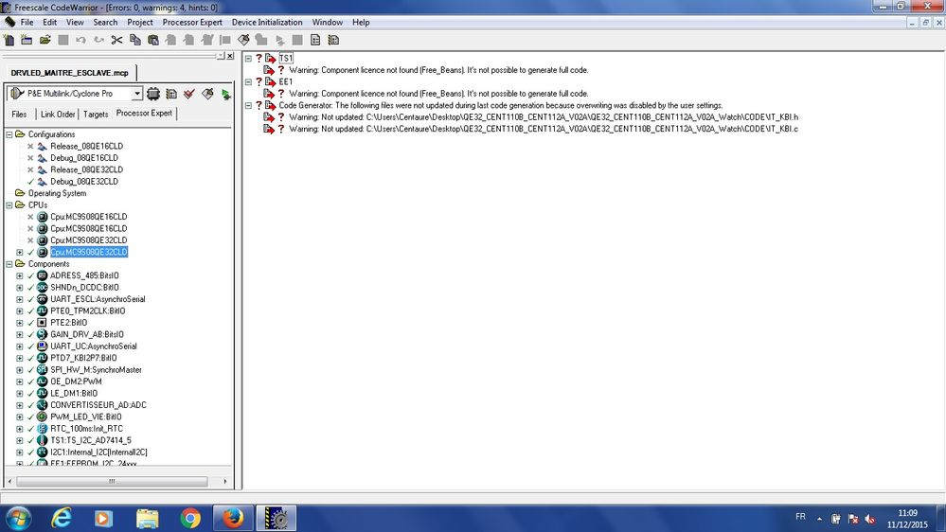The image size is (946, 532).
Task: Click the Open file folder toolbar icon
Action: pyautogui.click(x=45, y=40)
